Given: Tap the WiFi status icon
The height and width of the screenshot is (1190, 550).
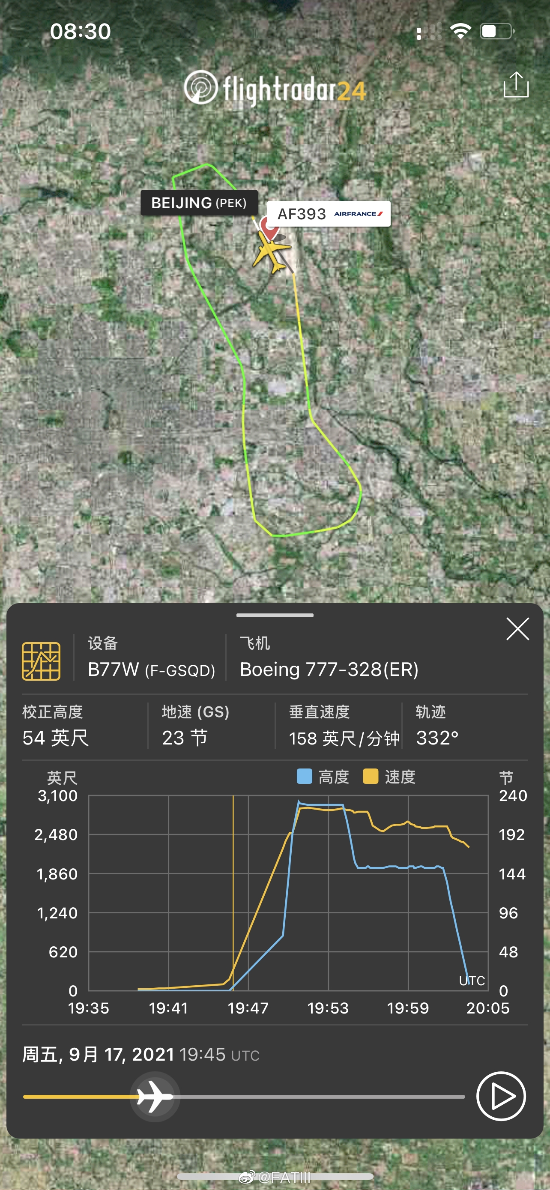Looking at the screenshot, I should point(460,31).
